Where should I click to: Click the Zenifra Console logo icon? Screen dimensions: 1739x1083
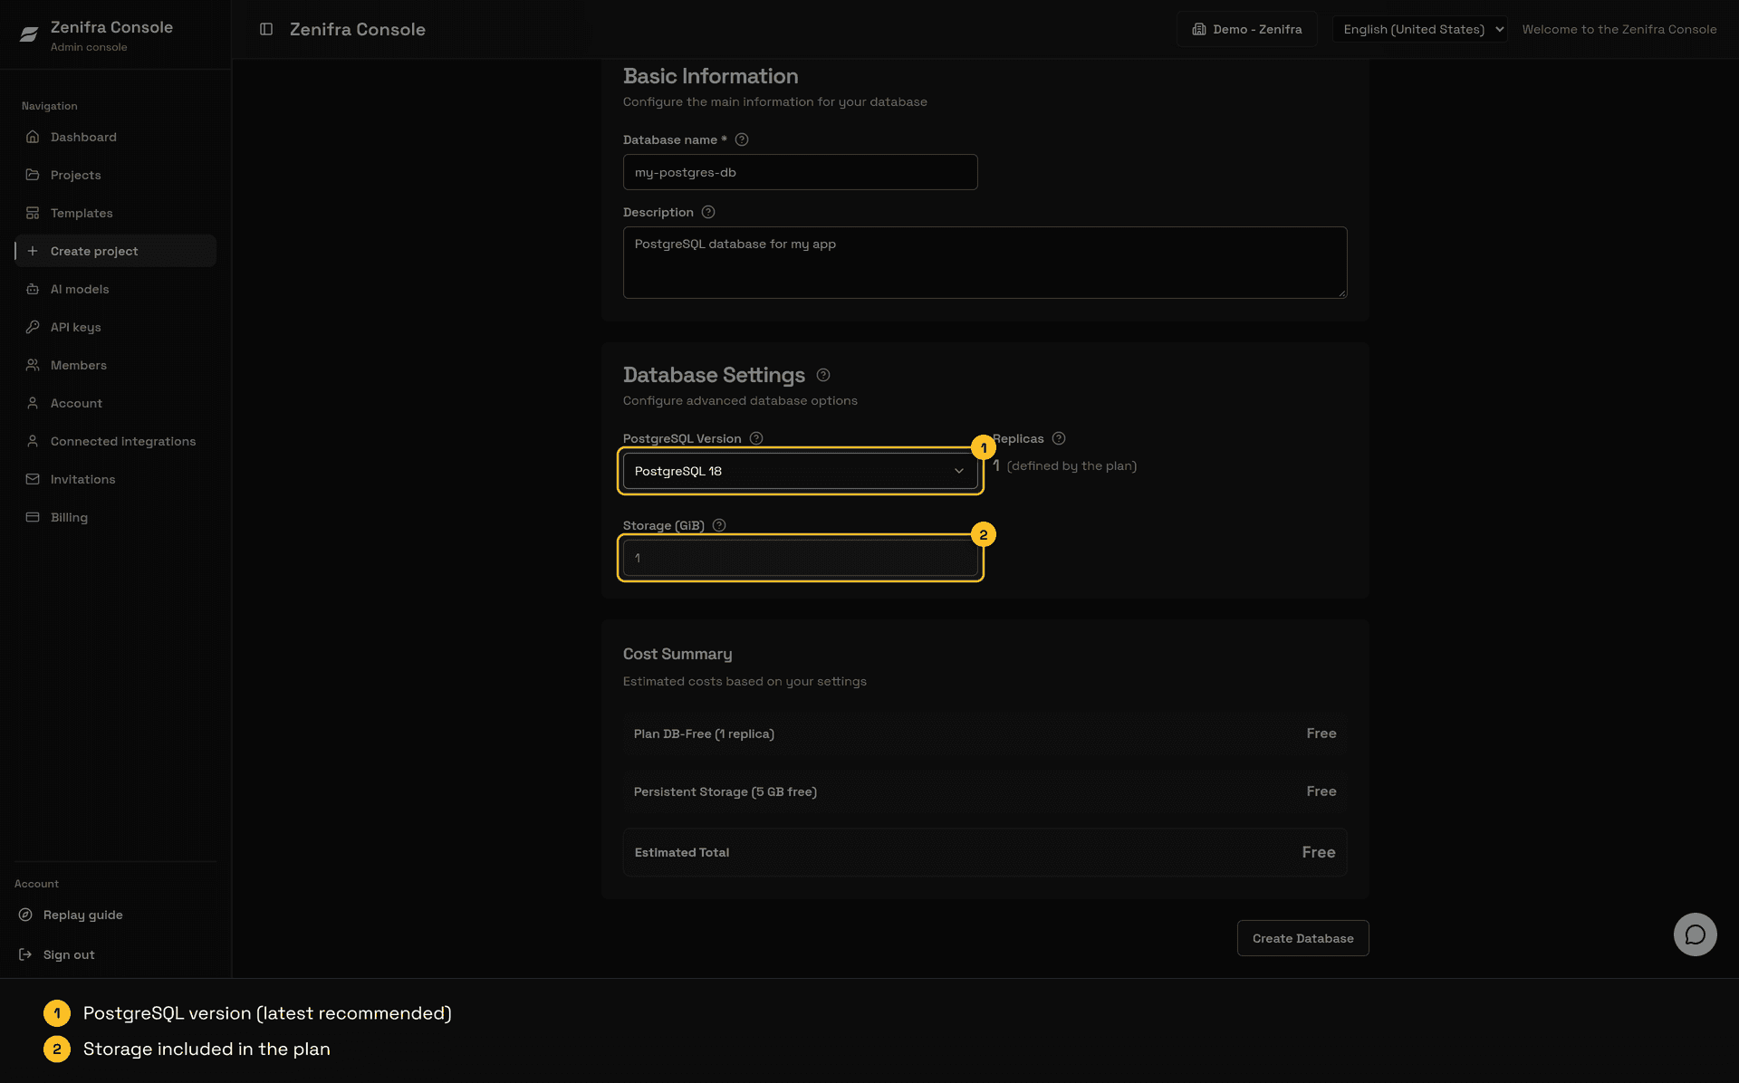(29, 34)
